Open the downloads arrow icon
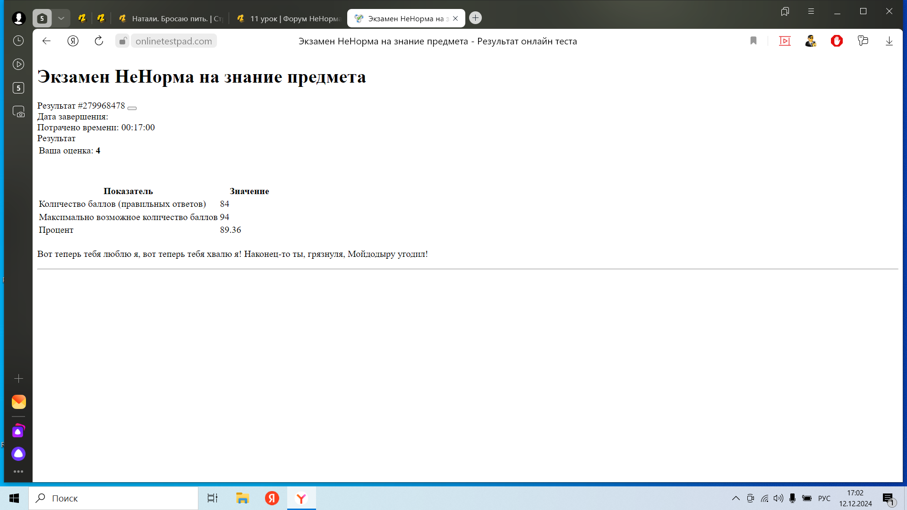Viewport: 907px width, 510px height. tap(889, 41)
